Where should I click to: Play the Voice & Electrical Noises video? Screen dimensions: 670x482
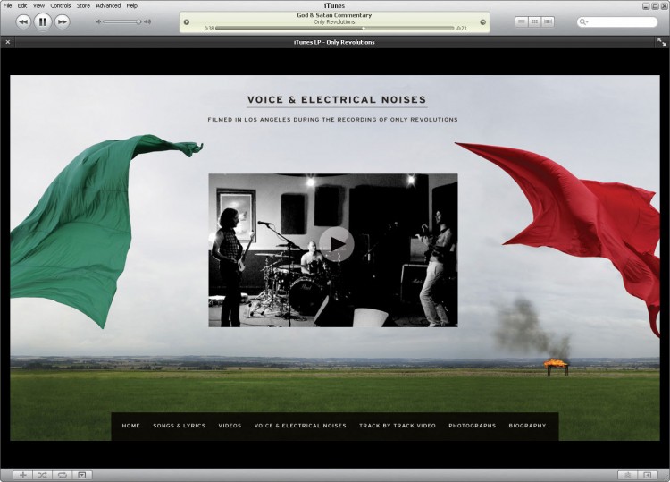click(x=336, y=244)
